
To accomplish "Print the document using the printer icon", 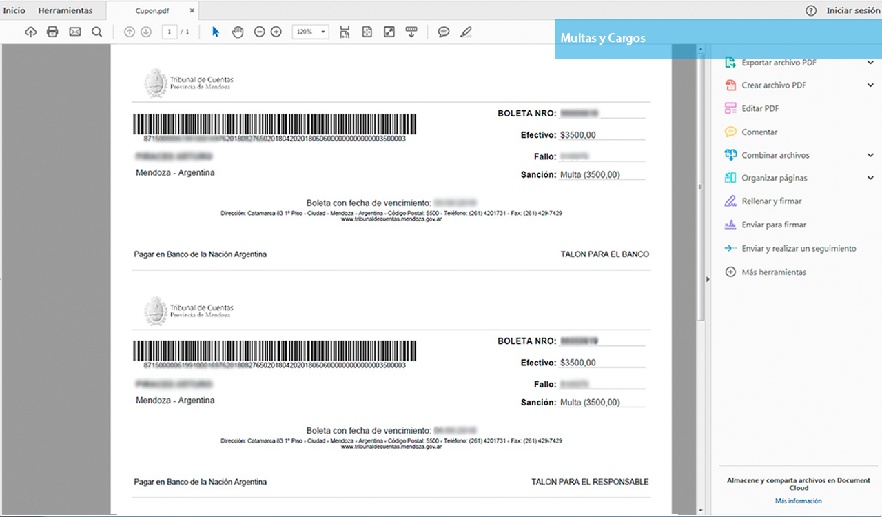I will click(52, 32).
